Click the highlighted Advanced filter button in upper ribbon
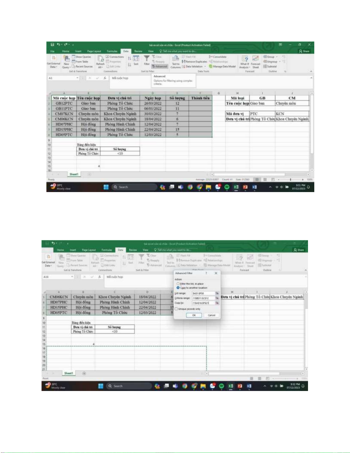350x453 pixels. click(160, 66)
